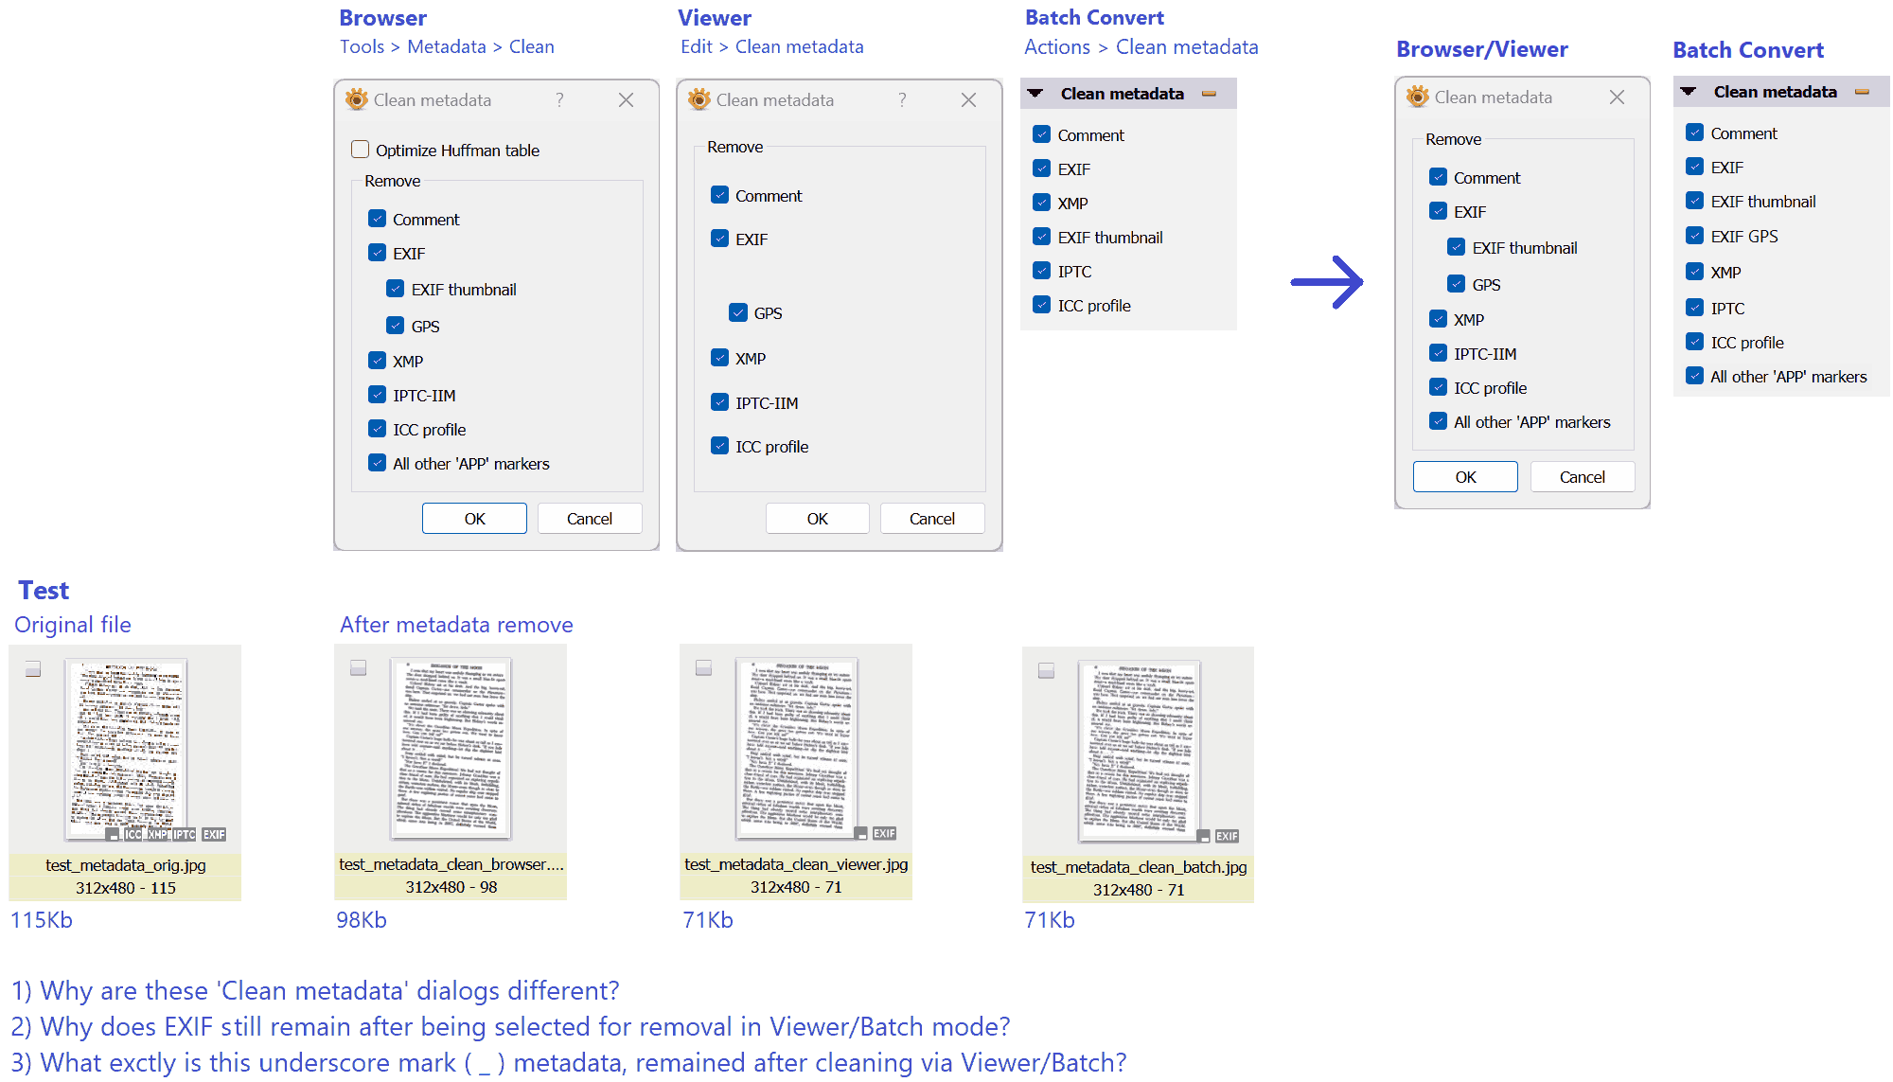Click ICC badge on test_metadata_orig.jpg thumbnail
Image resolution: width=1893 pixels, height=1082 pixels.
tap(133, 834)
